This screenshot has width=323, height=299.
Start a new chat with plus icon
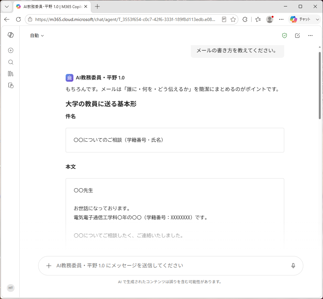(11, 50)
